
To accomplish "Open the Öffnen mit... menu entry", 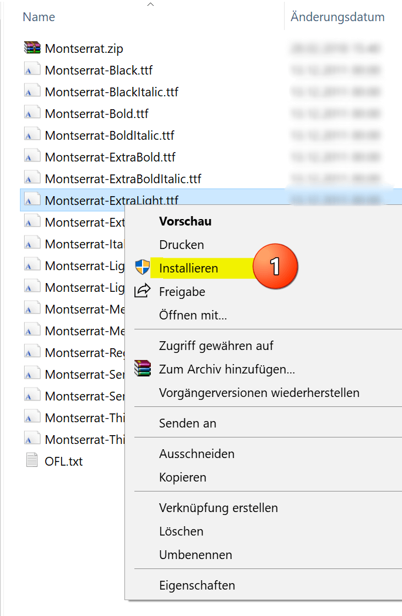I will point(192,315).
